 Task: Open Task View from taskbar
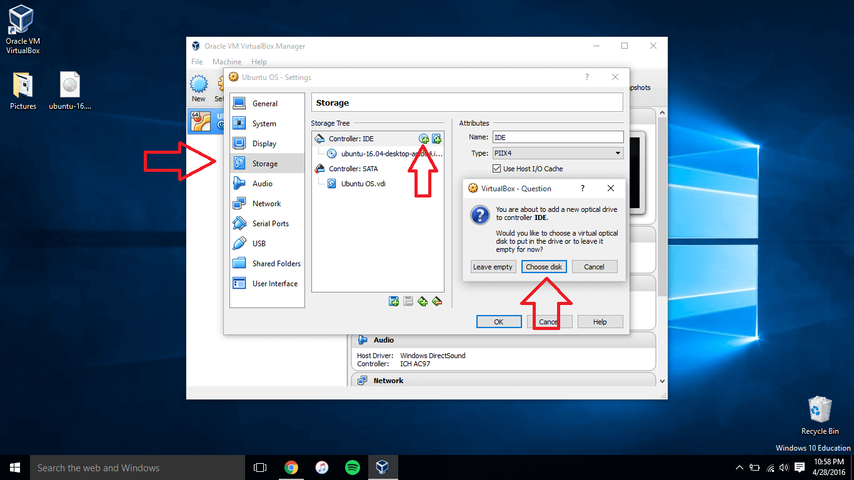pos(260,467)
